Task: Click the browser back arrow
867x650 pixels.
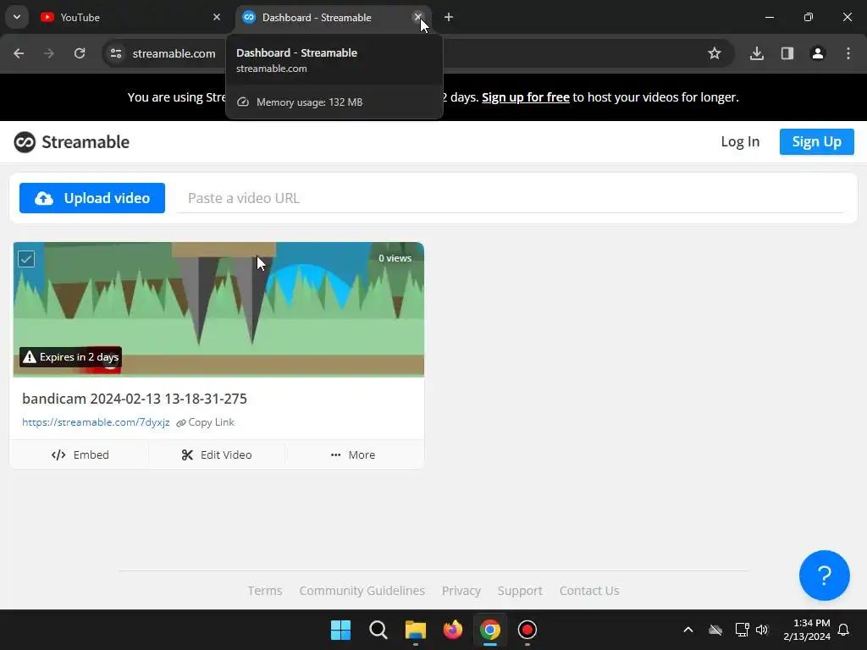Action: (19, 53)
